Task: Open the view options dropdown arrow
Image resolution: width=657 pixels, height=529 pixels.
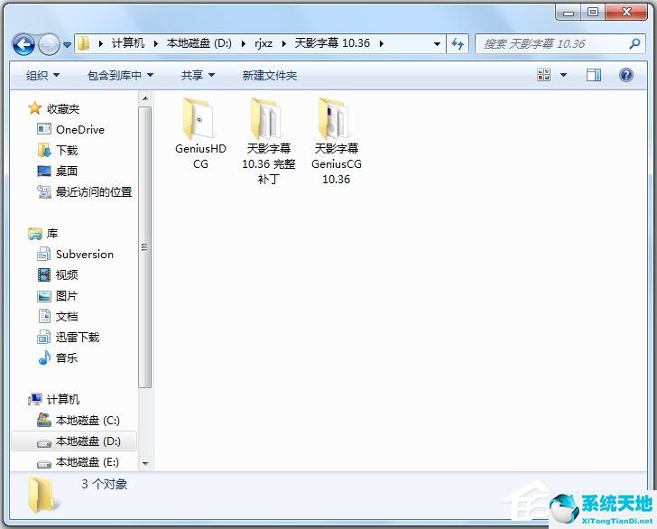Action: coord(563,75)
